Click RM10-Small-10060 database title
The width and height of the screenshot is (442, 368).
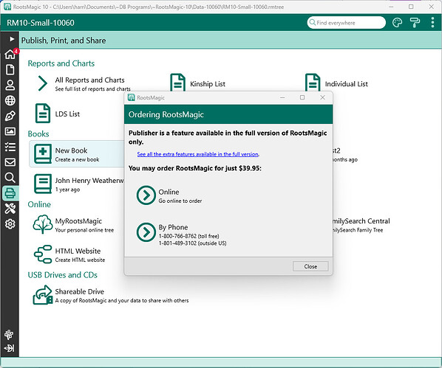41,23
